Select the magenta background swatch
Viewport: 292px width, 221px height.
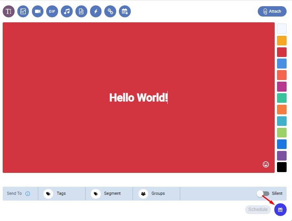pyautogui.click(x=282, y=87)
